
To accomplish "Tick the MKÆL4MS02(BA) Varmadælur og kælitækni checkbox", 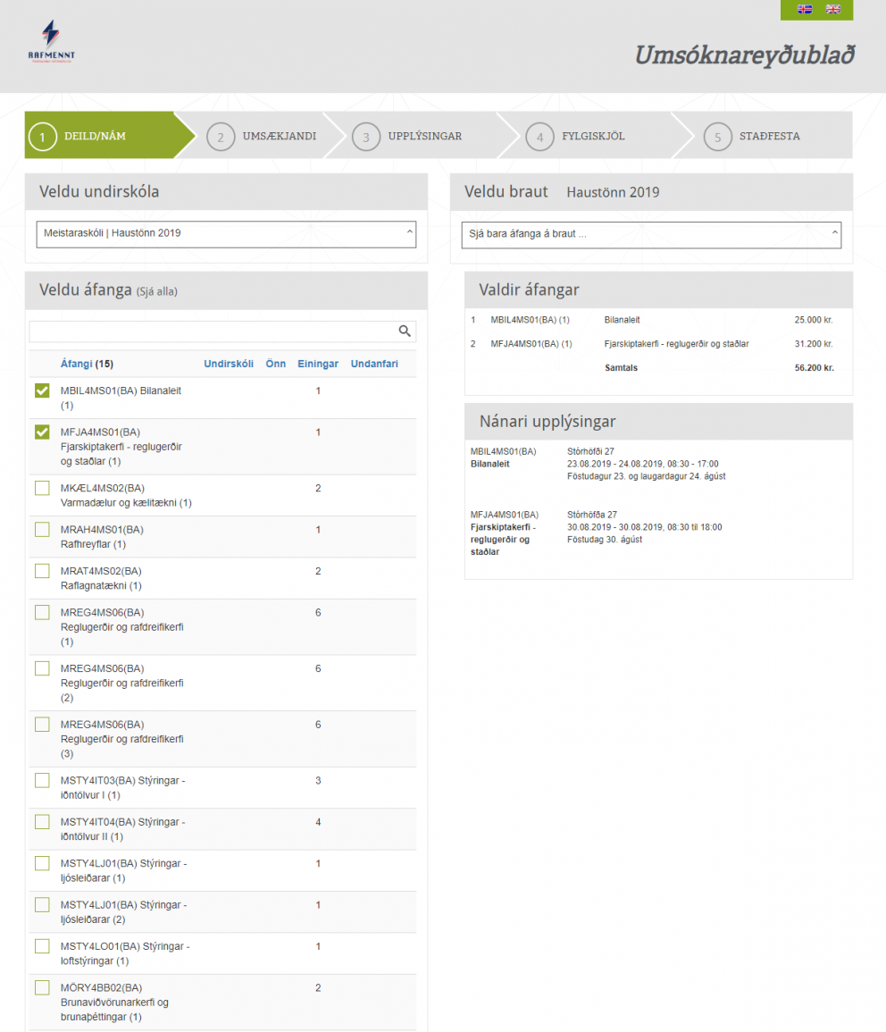I will (42, 488).
